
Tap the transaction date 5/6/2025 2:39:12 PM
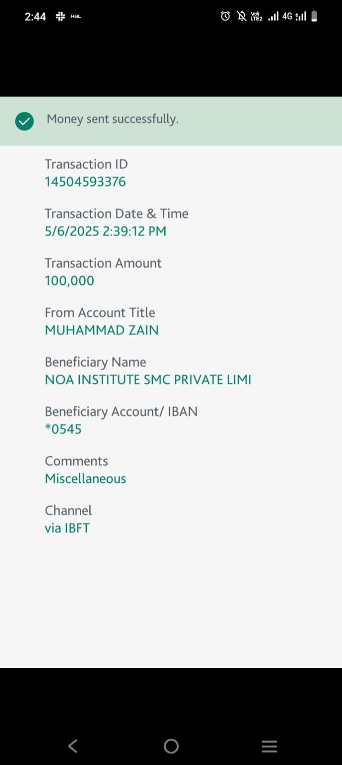pos(106,231)
